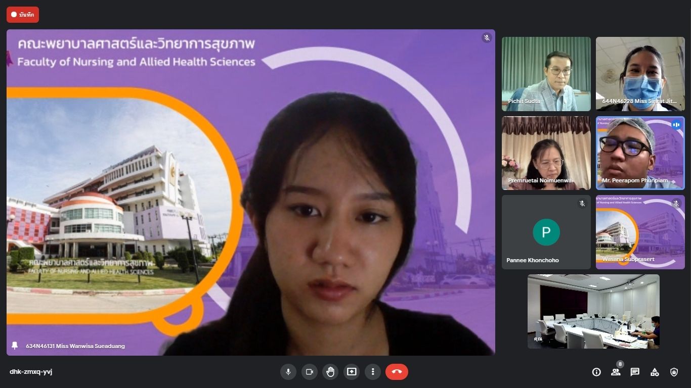This screenshot has height=388, width=691.
Task: Click the present screen icon
Action: 352,372
